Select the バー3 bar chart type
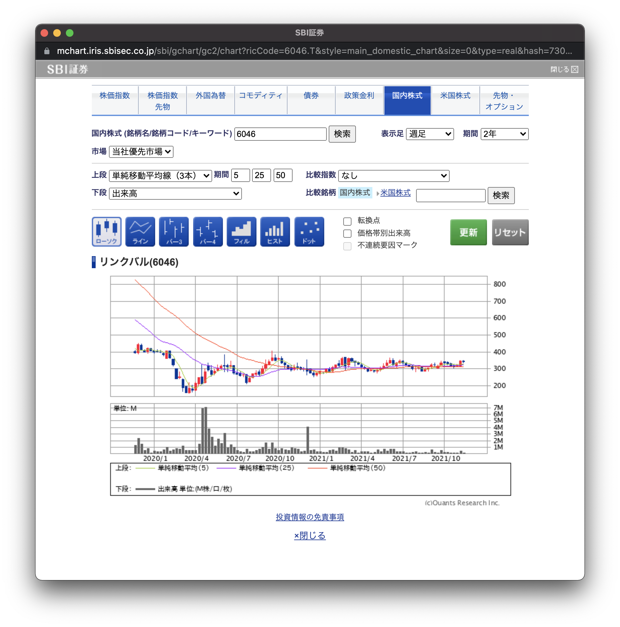 (174, 232)
